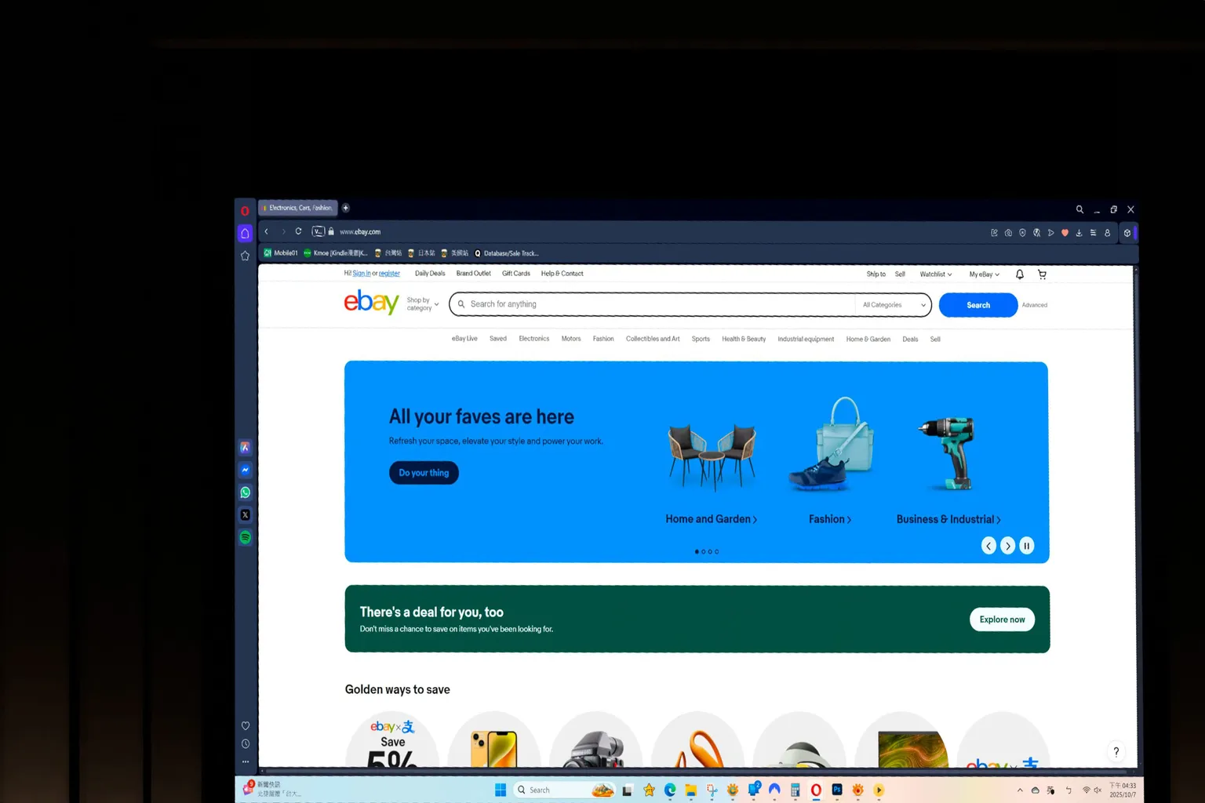Open Spotify in Opera sidebar

coord(246,537)
